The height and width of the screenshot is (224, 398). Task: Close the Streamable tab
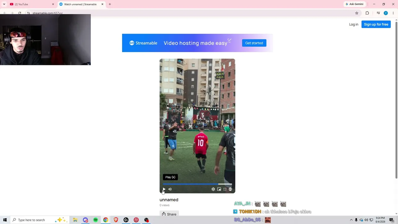pyautogui.click(x=102, y=4)
